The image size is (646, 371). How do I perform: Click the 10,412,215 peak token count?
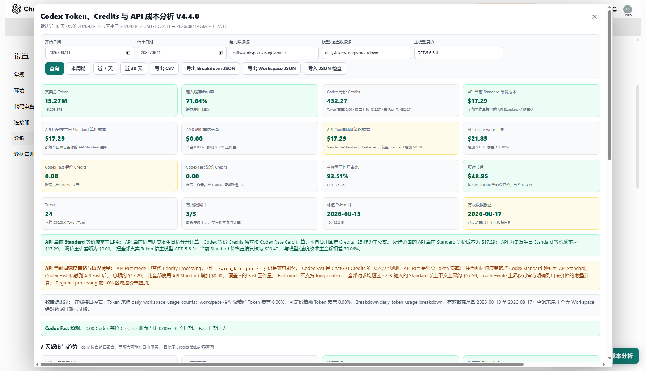pyautogui.click(x=335, y=223)
